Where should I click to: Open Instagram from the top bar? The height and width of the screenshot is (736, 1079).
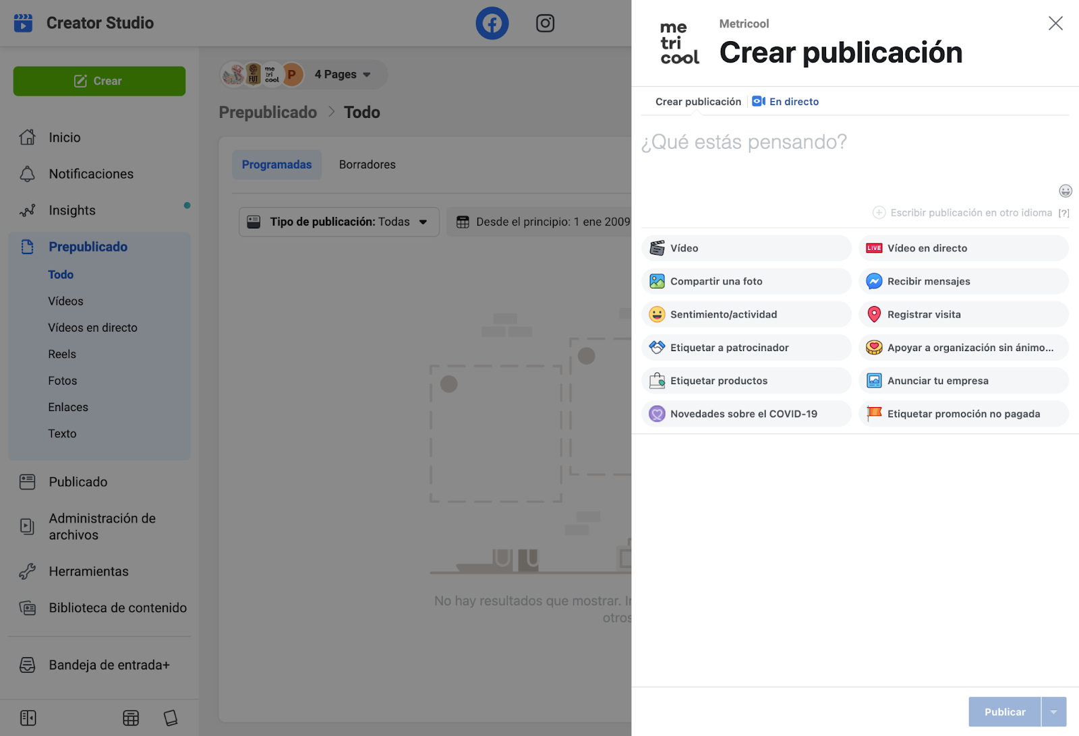tap(545, 23)
